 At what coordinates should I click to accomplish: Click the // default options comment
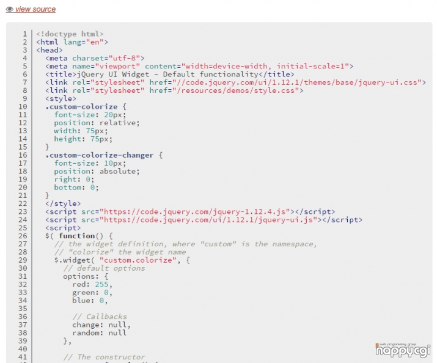[x=105, y=268]
